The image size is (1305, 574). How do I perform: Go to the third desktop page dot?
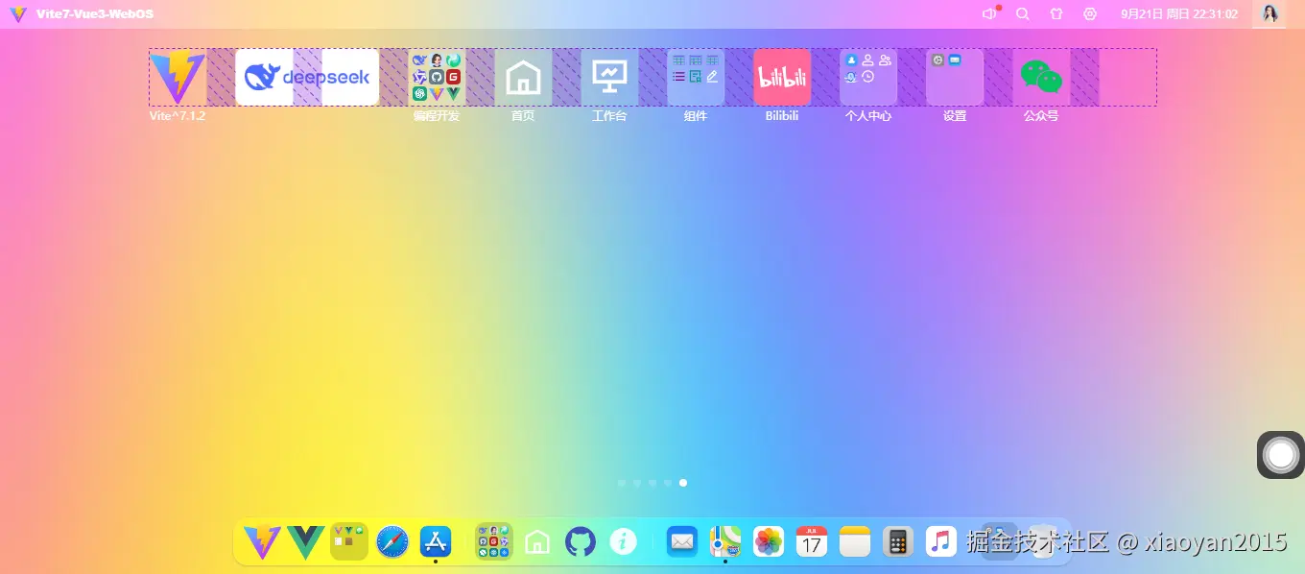[x=652, y=483]
